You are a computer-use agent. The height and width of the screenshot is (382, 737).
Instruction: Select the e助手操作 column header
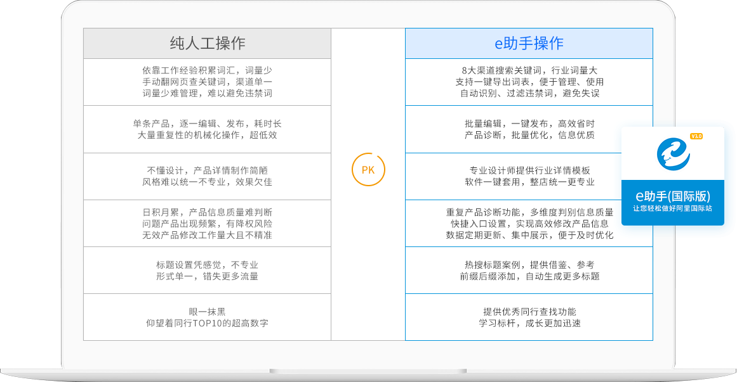(529, 43)
